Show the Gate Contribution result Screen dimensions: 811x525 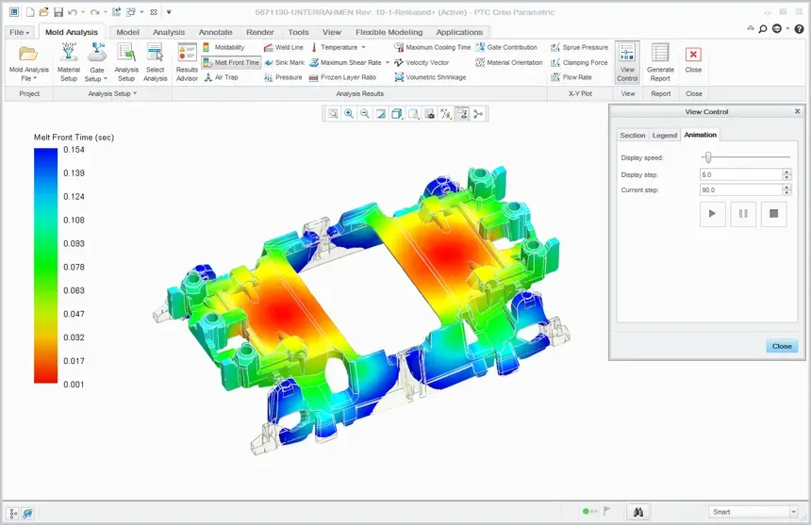(x=506, y=47)
